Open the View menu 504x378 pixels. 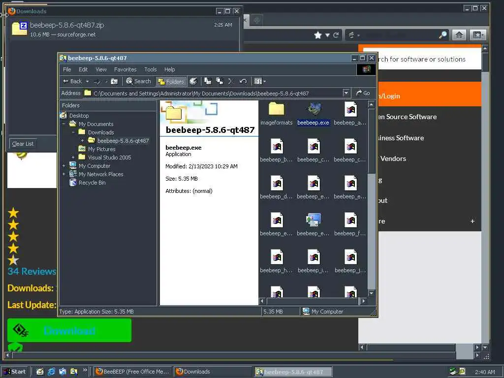point(101,69)
